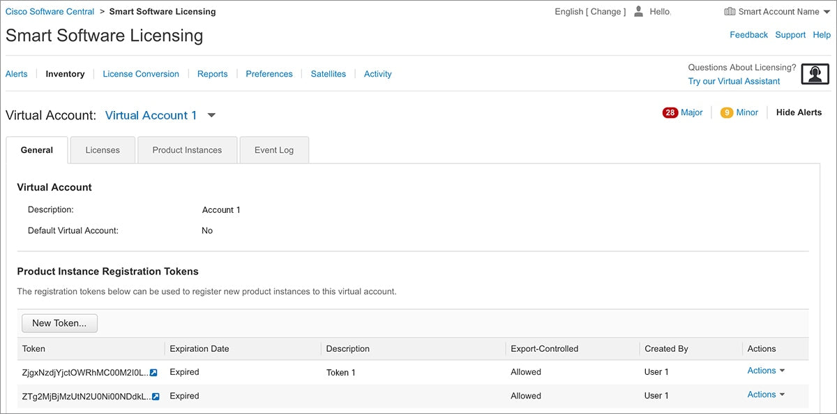Screen dimensions: 837x414
Task: Return to Cisco Software Central
Action: point(50,11)
